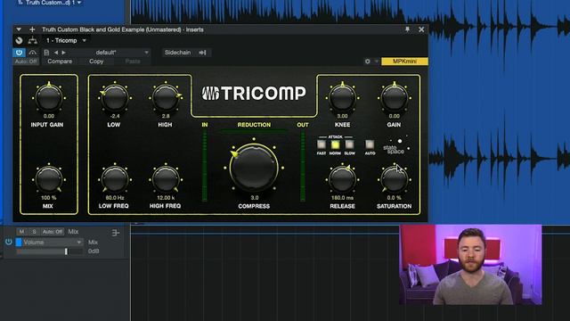The image size is (570, 321).
Task: Click the Input Gain knob
Action: [x=49, y=97]
